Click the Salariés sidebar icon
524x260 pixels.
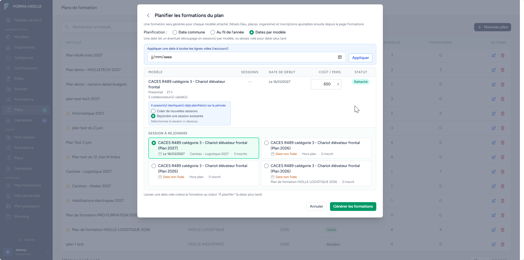pyautogui.click(x=8, y=89)
